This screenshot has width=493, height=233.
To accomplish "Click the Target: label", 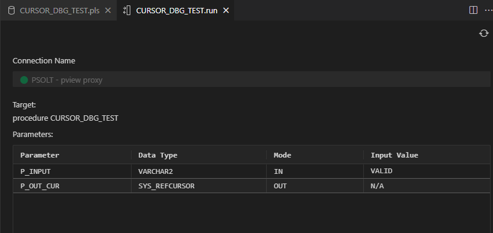I will [24, 104].
